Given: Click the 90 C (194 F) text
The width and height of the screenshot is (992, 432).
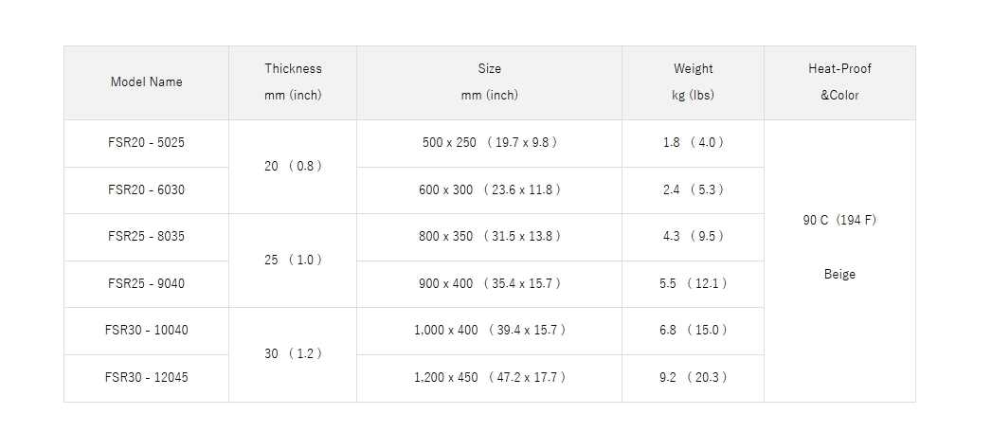Looking at the screenshot, I should point(839,220).
